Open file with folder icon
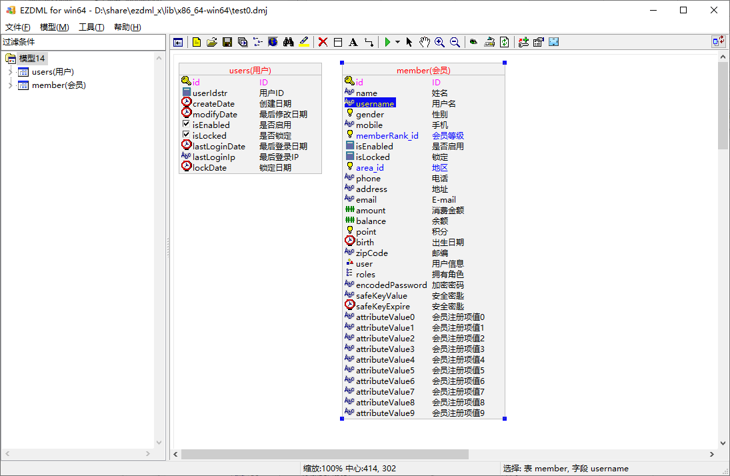The width and height of the screenshot is (730, 476). pos(212,43)
